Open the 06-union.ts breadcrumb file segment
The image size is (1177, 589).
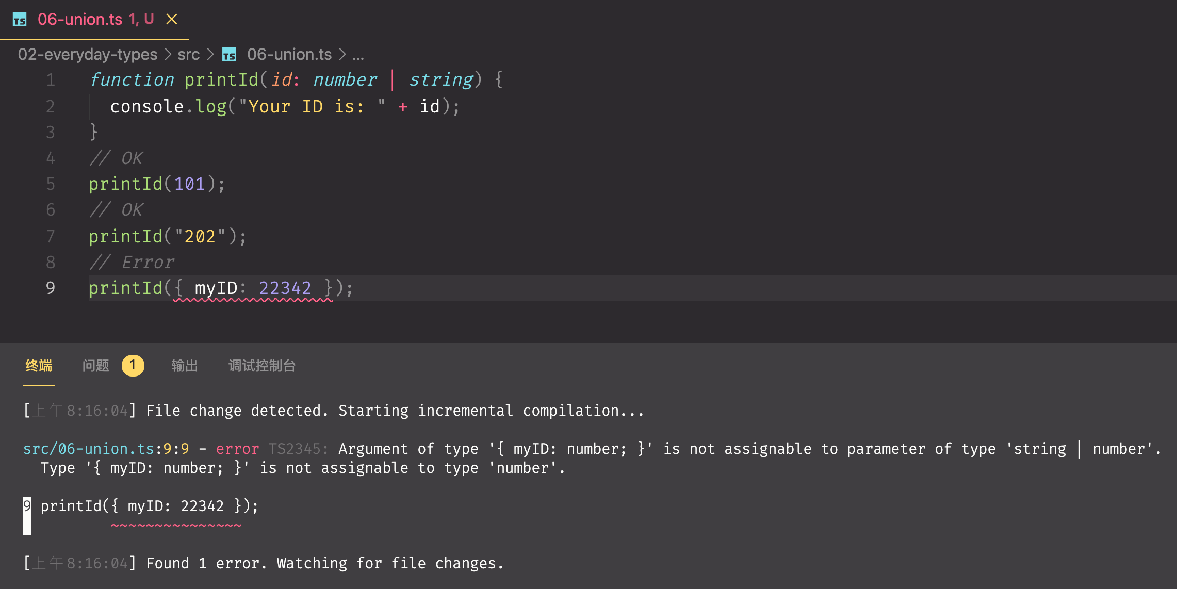coord(289,54)
